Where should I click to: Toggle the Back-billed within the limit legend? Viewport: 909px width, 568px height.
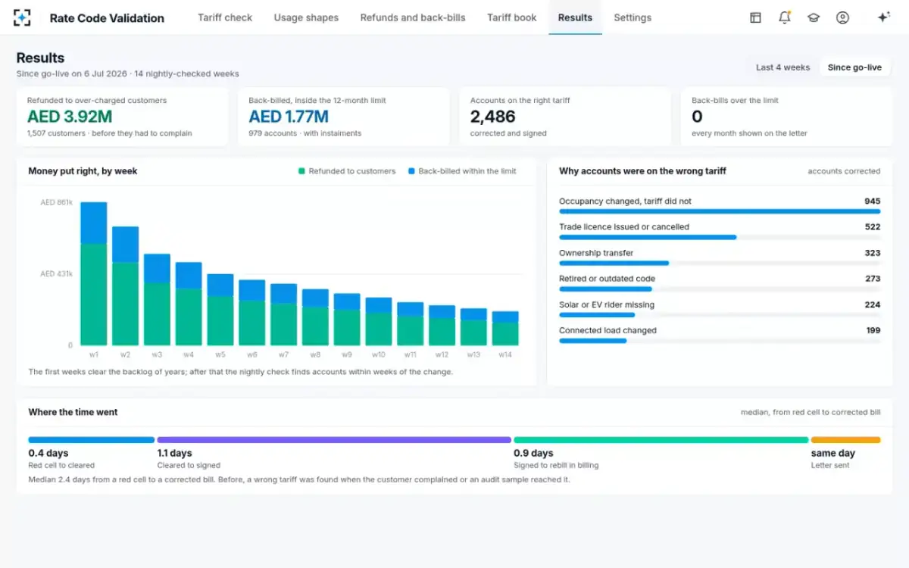click(462, 171)
